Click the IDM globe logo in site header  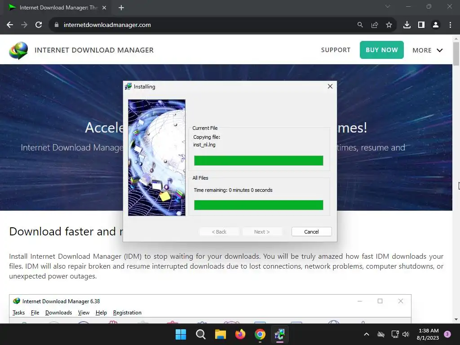click(x=18, y=50)
